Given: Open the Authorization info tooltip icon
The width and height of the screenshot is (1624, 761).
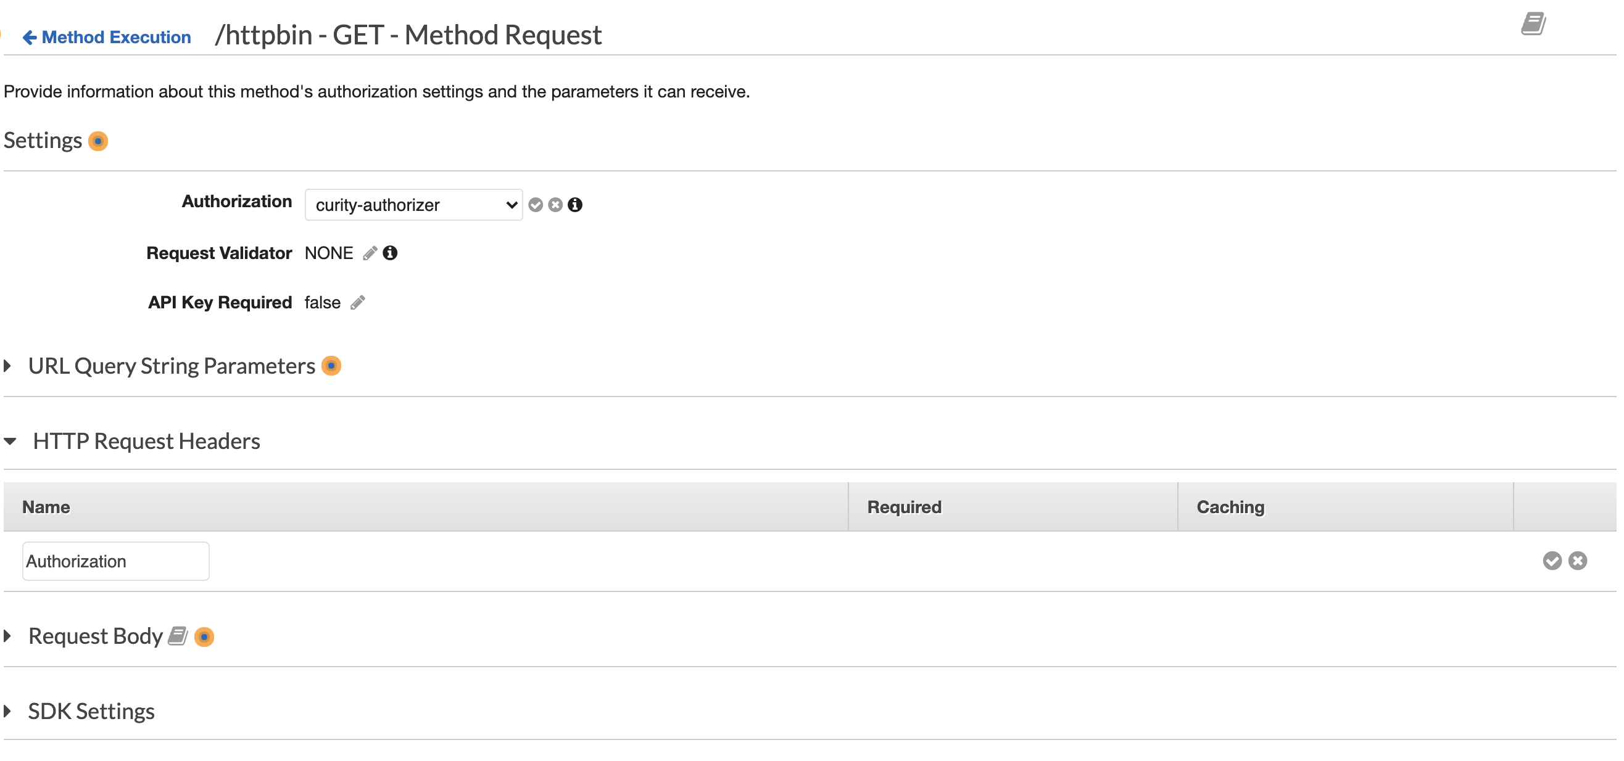Looking at the screenshot, I should click(576, 204).
